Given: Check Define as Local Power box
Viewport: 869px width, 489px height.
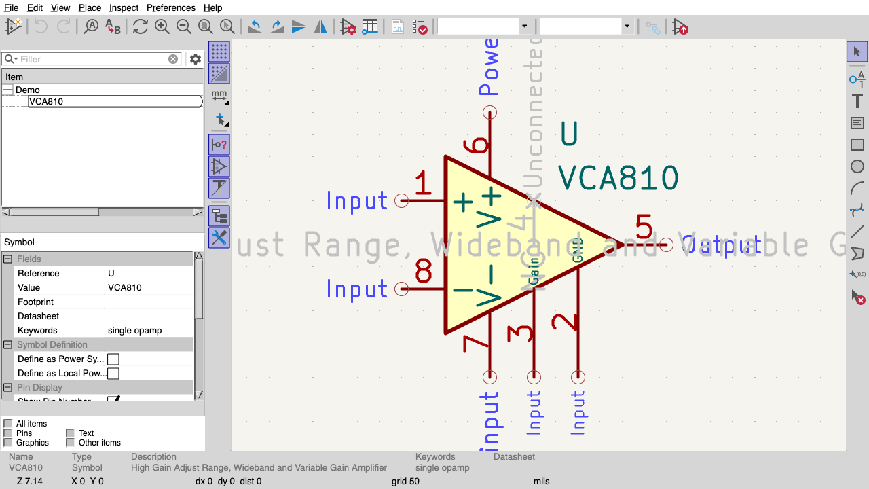Looking at the screenshot, I should (x=113, y=374).
